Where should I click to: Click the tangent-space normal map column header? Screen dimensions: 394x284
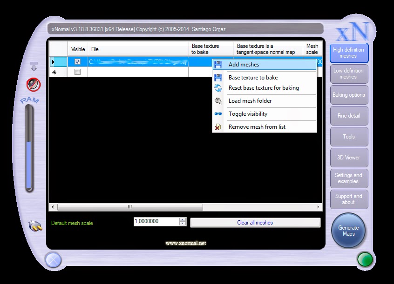[268, 49]
